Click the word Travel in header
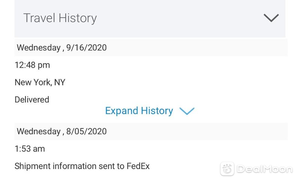 pyautogui.click(x=39, y=18)
